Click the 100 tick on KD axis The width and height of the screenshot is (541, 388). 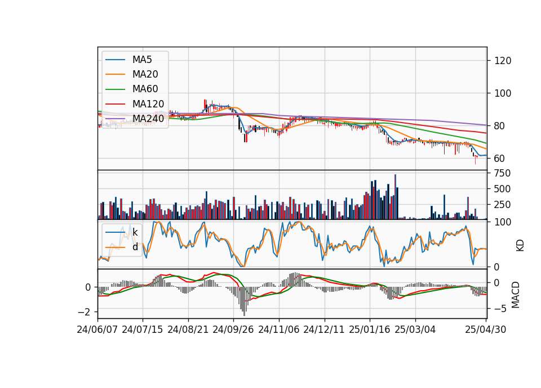pos(503,222)
